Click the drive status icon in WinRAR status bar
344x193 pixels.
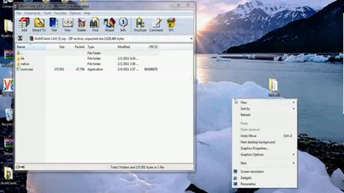[20, 167]
